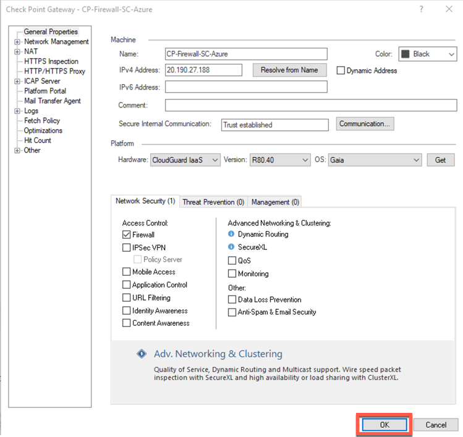Tick the Monitoring checkbox

coord(232,273)
